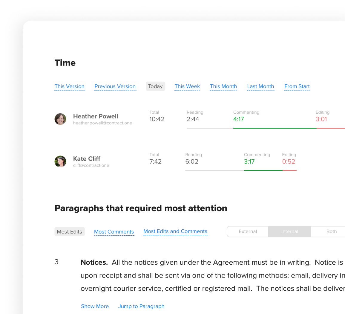The width and height of the screenshot is (345, 314).
Task: Show time for This Month
Action: pos(223,86)
